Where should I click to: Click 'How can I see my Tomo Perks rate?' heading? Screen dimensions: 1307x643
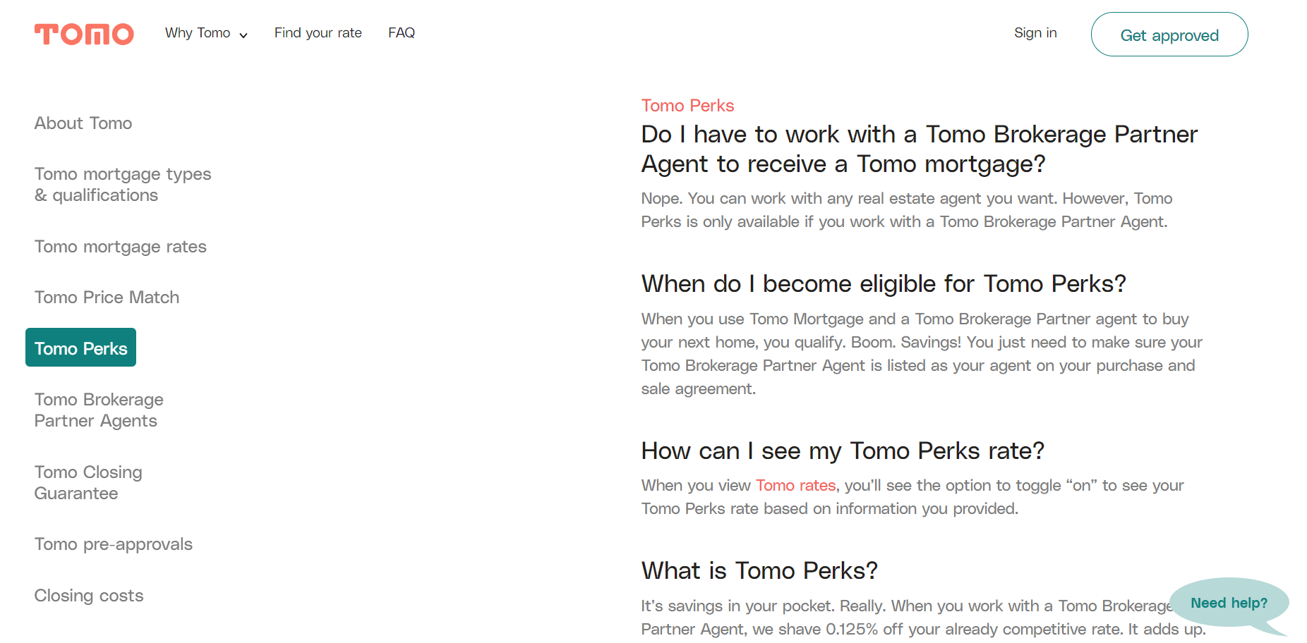coord(843,451)
